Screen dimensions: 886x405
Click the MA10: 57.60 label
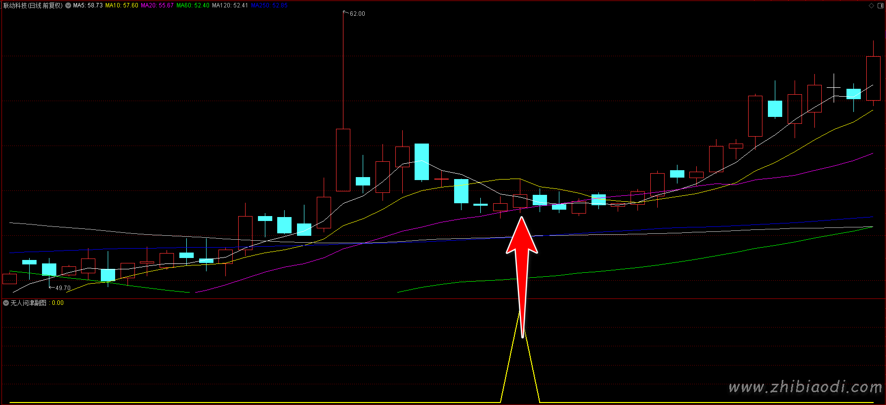click(x=122, y=5)
